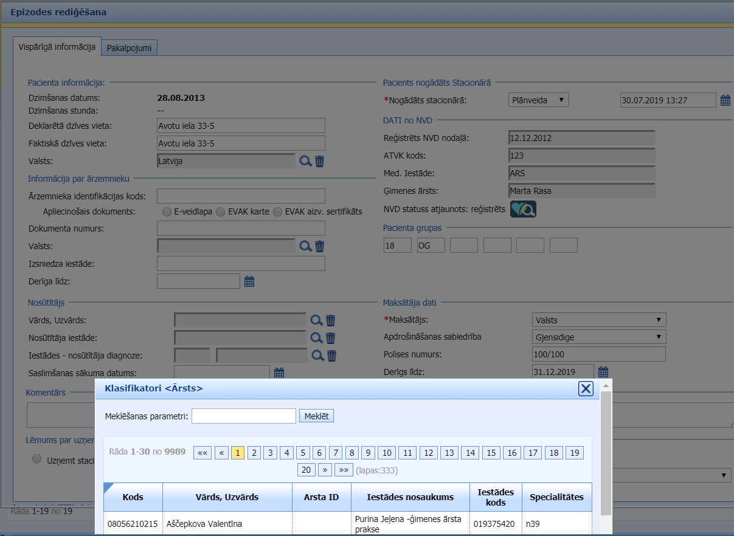Clear the Nosūtītāja iestāde field with trash icon
Image resolution: width=734 pixels, height=536 pixels.
point(331,338)
